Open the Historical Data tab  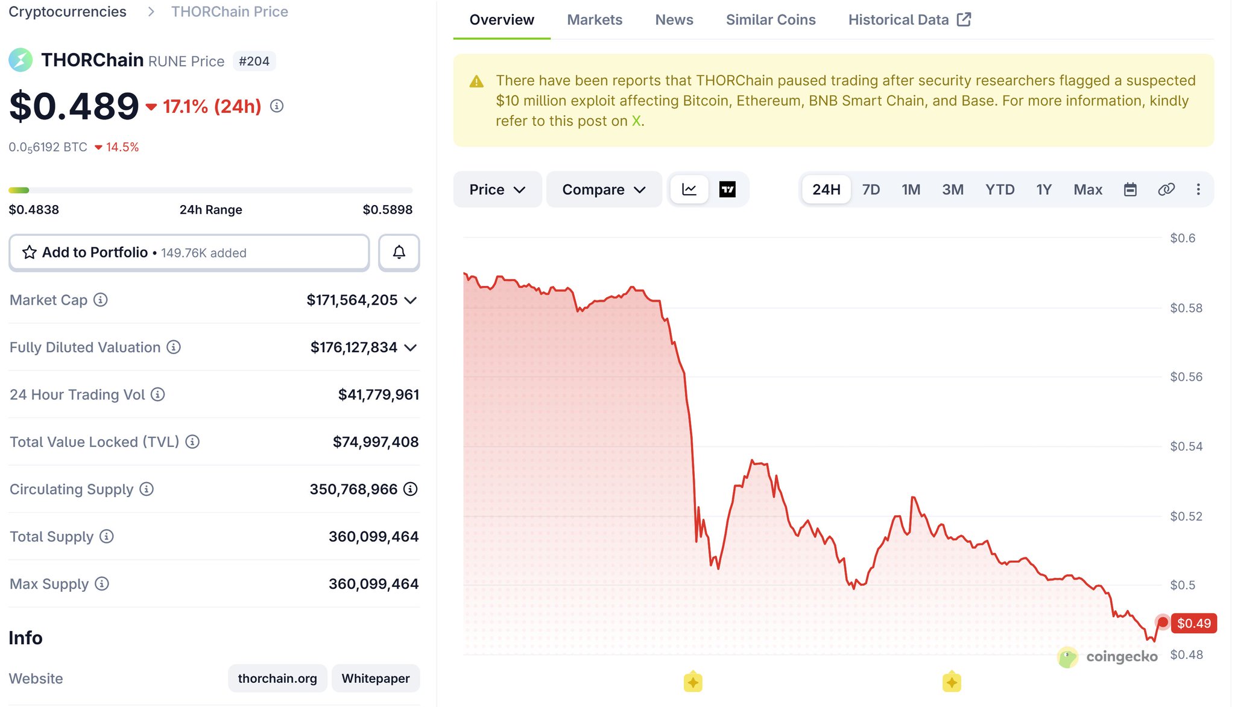(x=909, y=19)
